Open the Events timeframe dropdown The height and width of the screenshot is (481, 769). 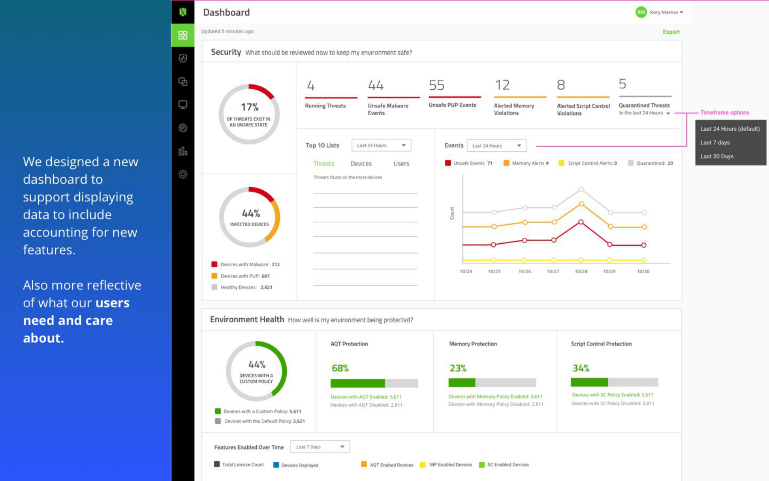click(x=496, y=146)
